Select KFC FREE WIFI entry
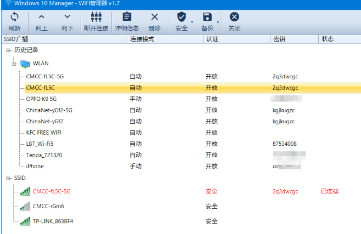The width and height of the screenshot is (361, 234). [x=44, y=133]
